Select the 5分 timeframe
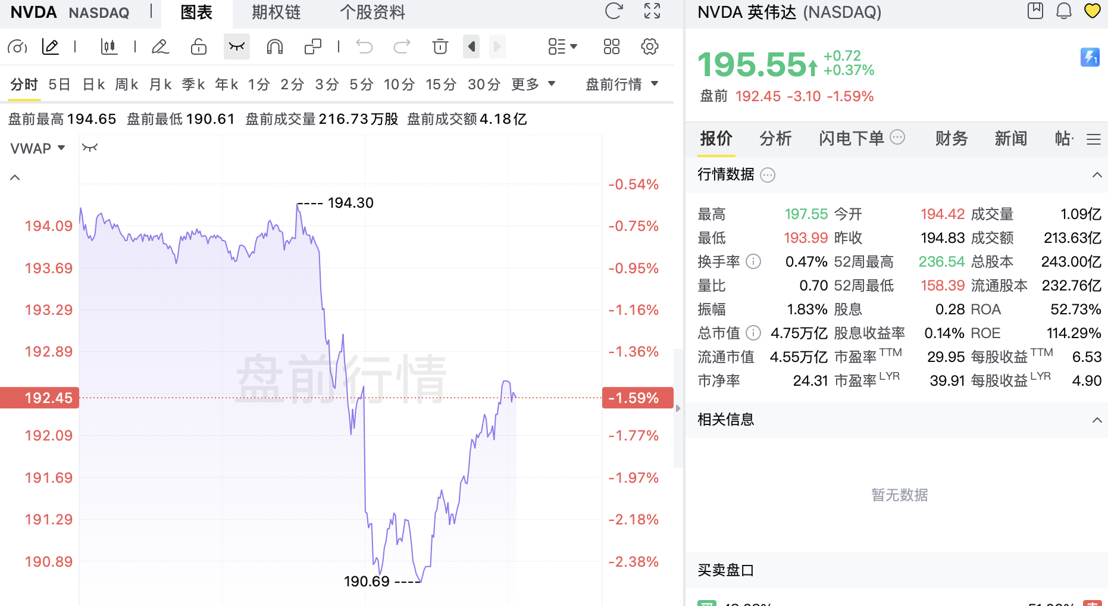This screenshot has height=606, width=1108. click(x=361, y=85)
